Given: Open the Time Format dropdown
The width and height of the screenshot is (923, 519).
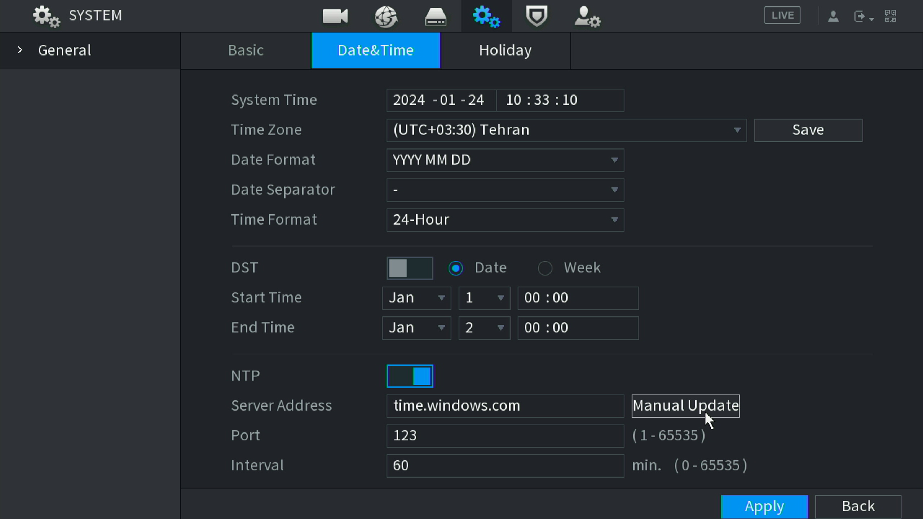Looking at the screenshot, I should 505,220.
